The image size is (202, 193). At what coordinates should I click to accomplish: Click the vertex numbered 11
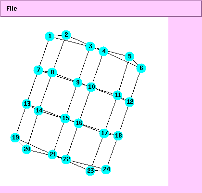[x=118, y=95]
